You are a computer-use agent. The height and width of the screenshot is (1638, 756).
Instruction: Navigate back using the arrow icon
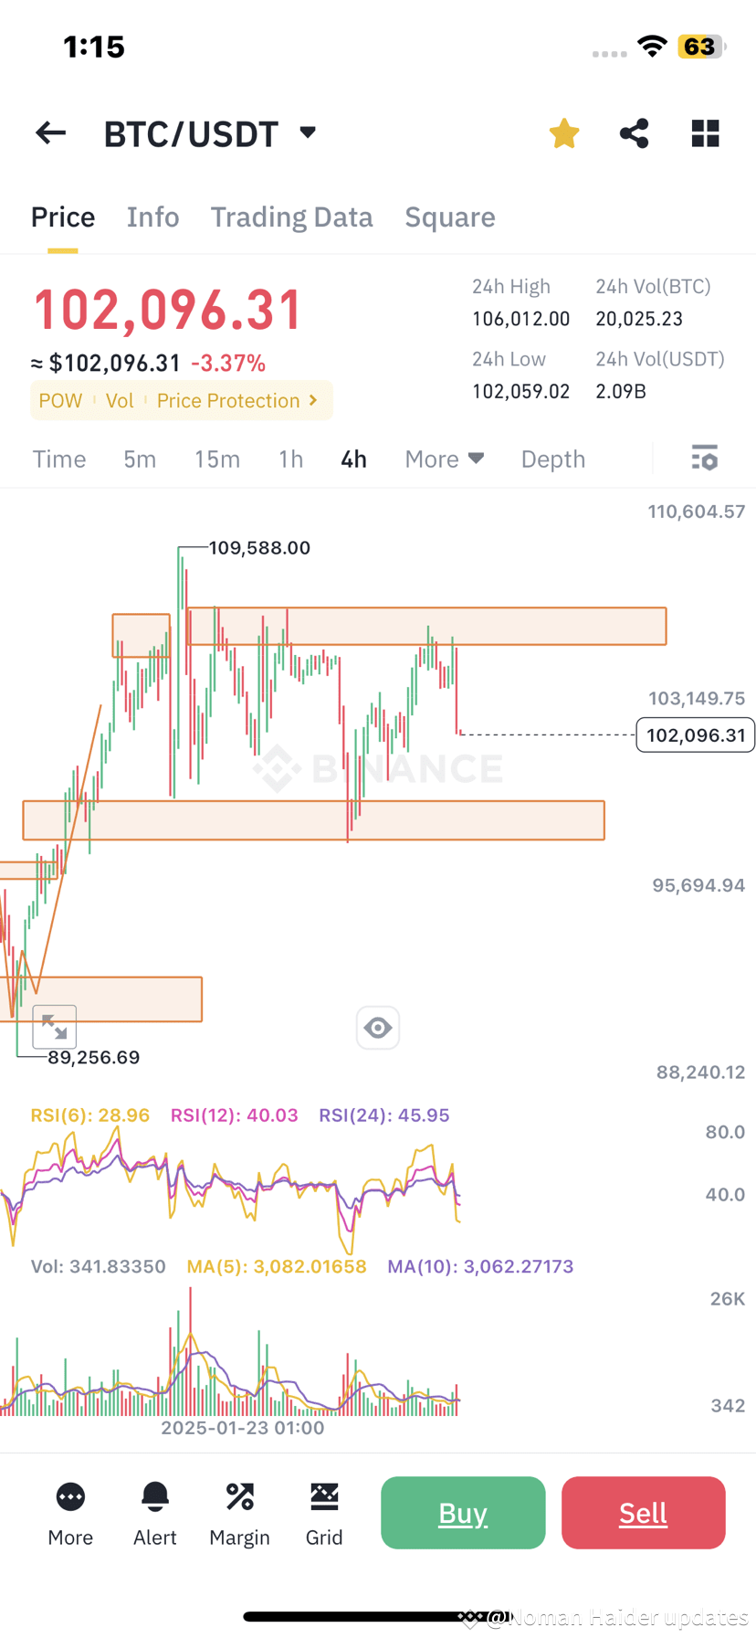click(x=50, y=132)
